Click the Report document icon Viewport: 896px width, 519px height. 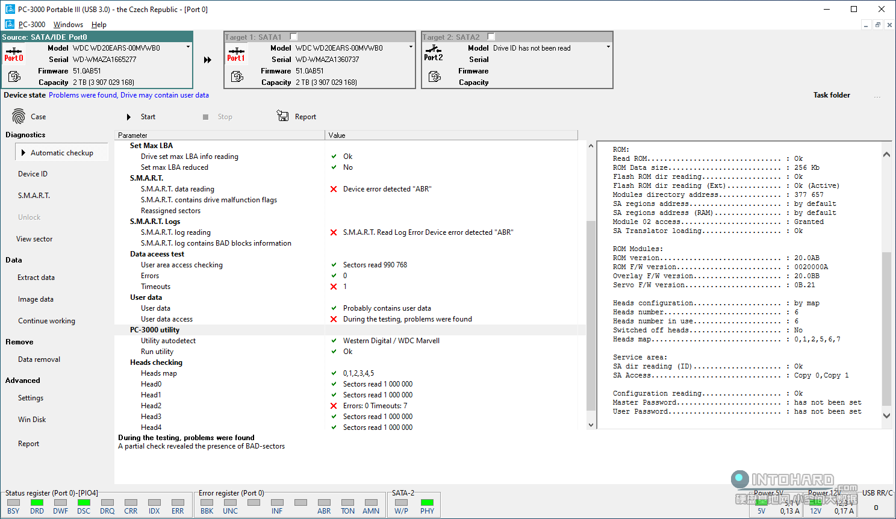[282, 116]
